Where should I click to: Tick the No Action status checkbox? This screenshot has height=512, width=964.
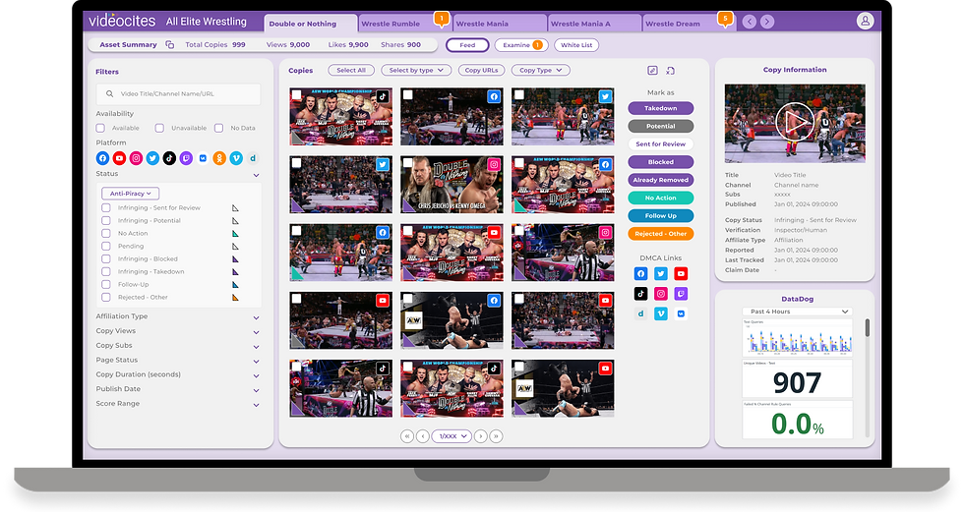[106, 233]
